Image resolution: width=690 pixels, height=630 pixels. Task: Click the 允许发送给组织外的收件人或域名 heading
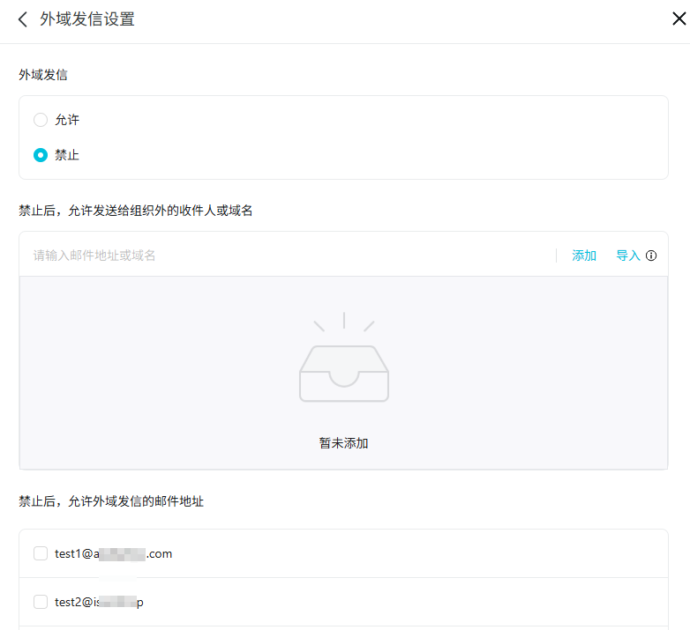pyautogui.click(x=136, y=210)
